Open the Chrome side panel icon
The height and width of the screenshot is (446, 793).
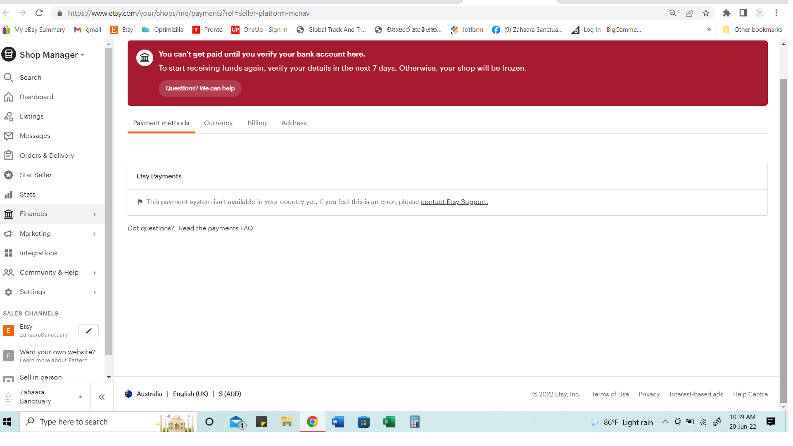(x=743, y=13)
